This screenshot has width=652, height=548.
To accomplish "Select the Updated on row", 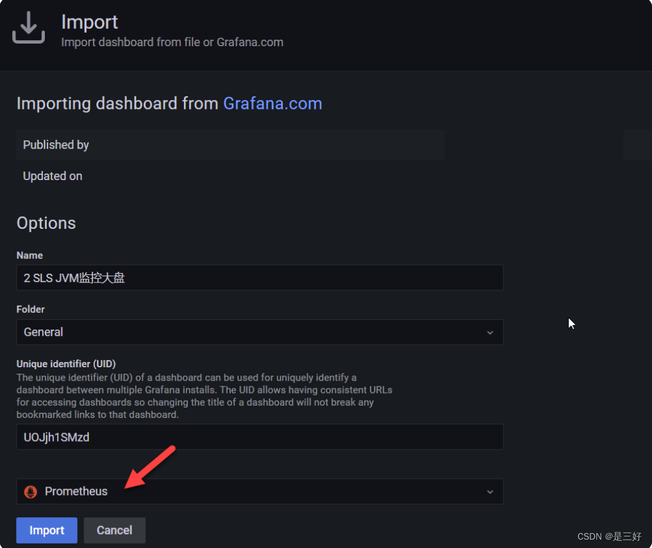I will click(230, 176).
